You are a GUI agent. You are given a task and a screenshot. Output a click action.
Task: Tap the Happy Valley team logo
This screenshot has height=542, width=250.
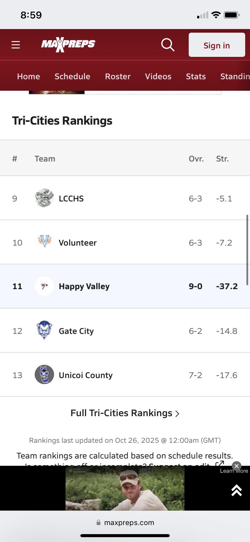44,286
